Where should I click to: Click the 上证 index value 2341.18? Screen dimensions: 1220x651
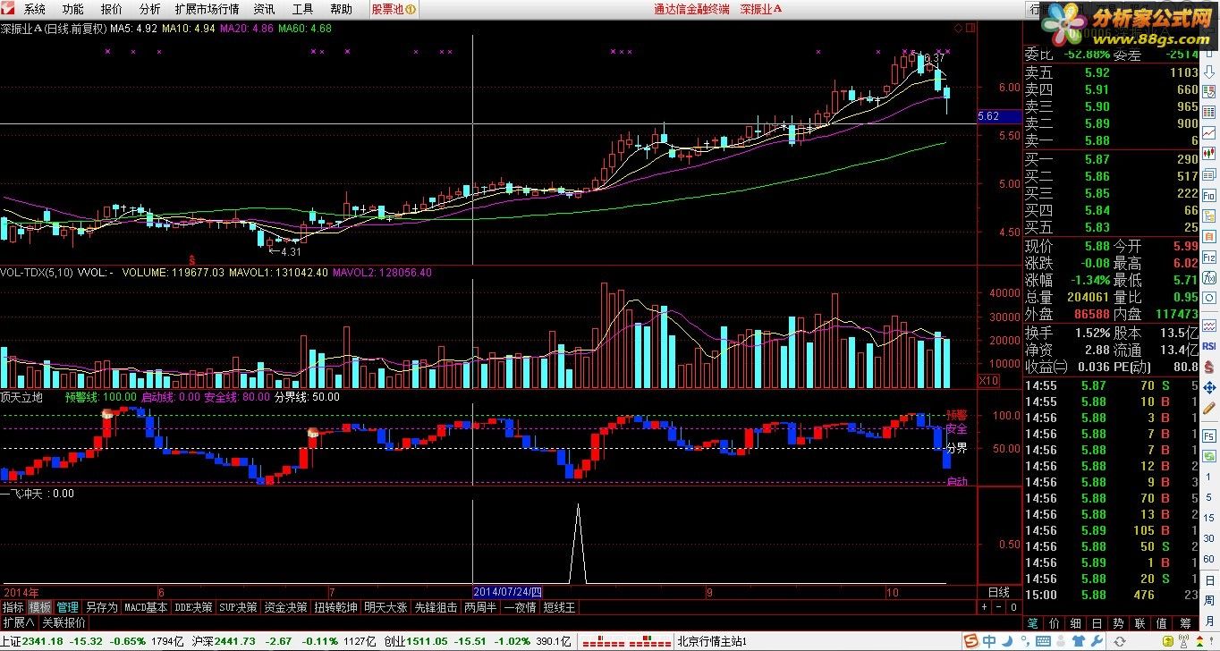click(x=41, y=641)
